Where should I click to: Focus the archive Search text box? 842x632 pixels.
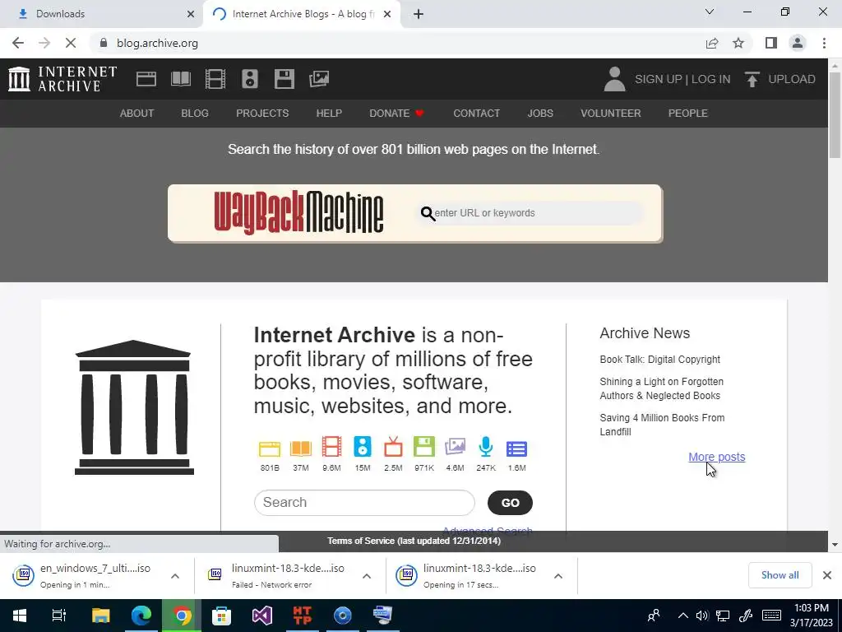pyautogui.click(x=364, y=503)
